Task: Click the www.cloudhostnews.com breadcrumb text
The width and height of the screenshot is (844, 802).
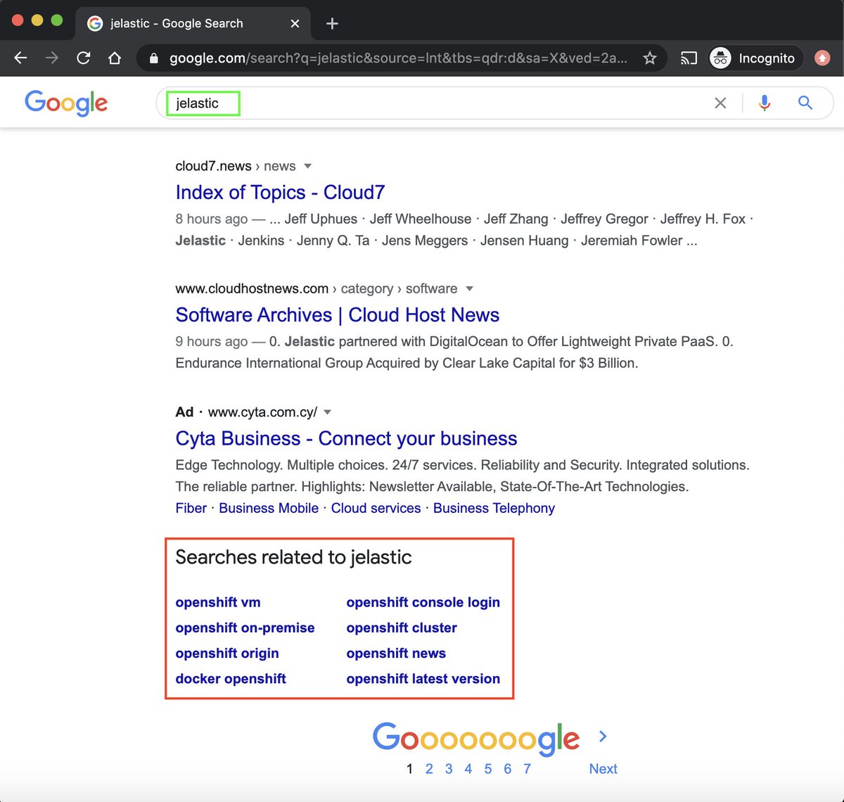Action: click(x=252, y=288)
